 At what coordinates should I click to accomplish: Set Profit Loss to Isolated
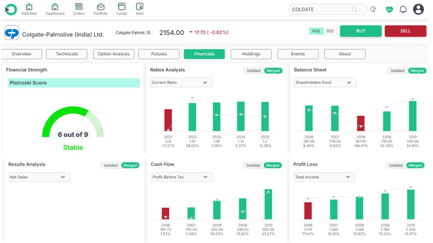point(396,165)
